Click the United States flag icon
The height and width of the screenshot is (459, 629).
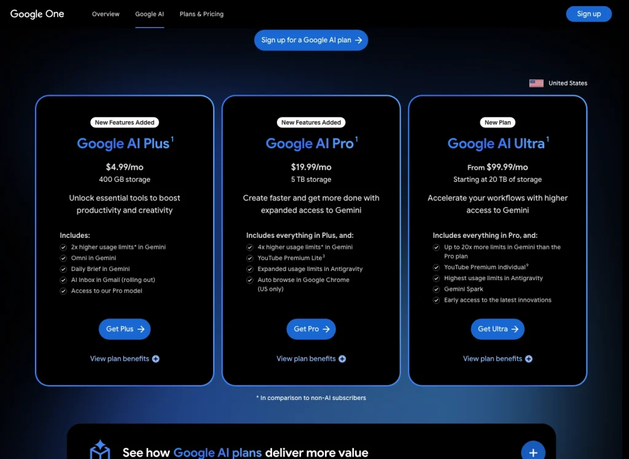point(536,83)
